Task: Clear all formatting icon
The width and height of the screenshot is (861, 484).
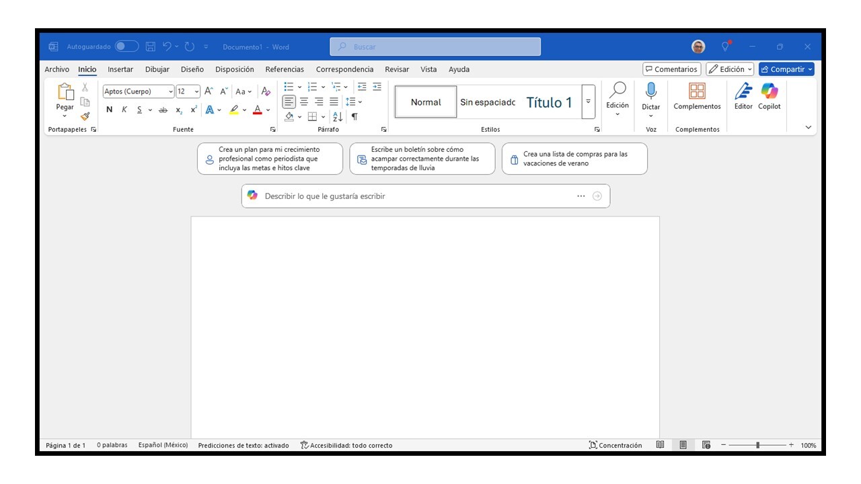Action: (266, 91)
